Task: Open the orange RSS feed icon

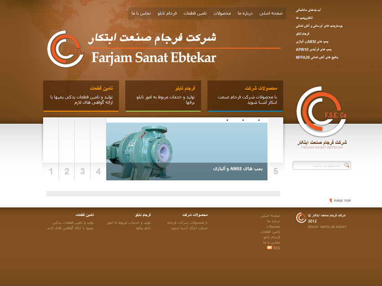Action: tap(270, 248)
